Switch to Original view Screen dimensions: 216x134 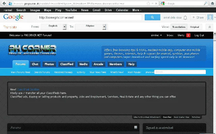194,27
